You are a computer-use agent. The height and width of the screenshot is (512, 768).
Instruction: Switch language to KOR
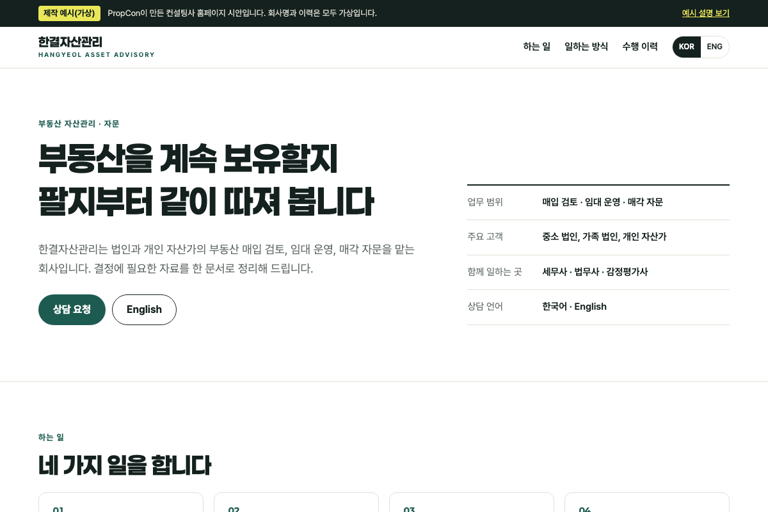(687, 47)
